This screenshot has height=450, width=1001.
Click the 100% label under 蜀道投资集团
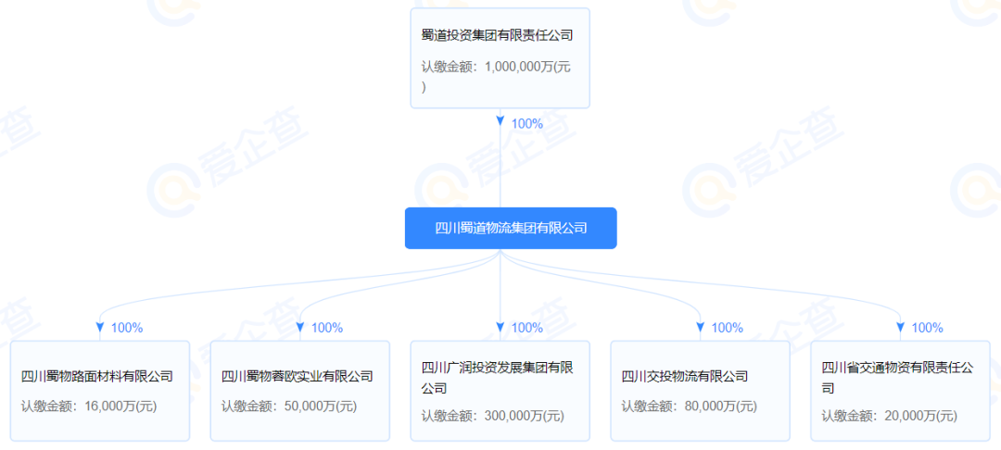(527, 123)
